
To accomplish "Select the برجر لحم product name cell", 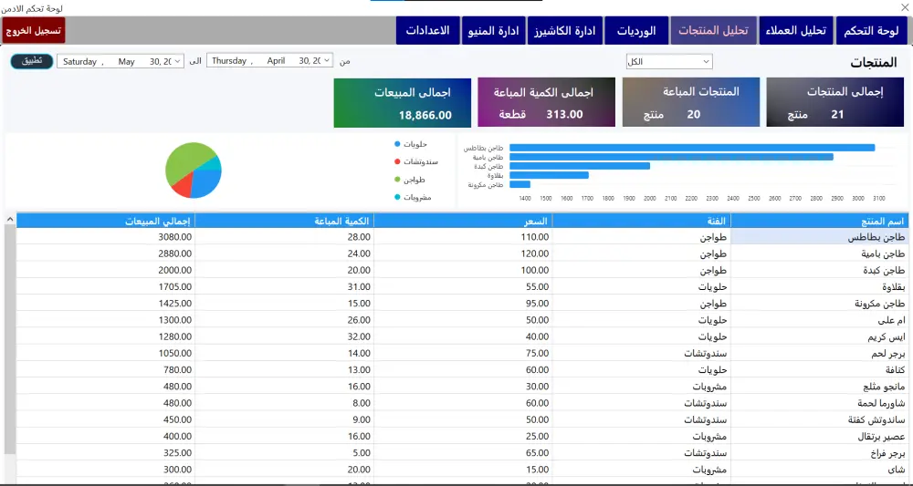I will tap(819, 353).
